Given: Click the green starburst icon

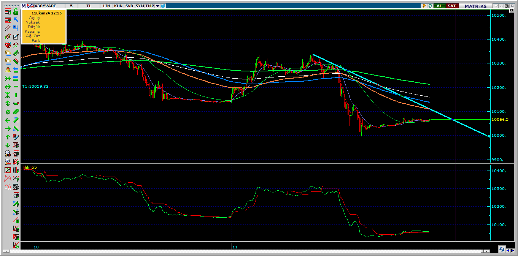Looking at the screenshot, I should coord(8,112).
